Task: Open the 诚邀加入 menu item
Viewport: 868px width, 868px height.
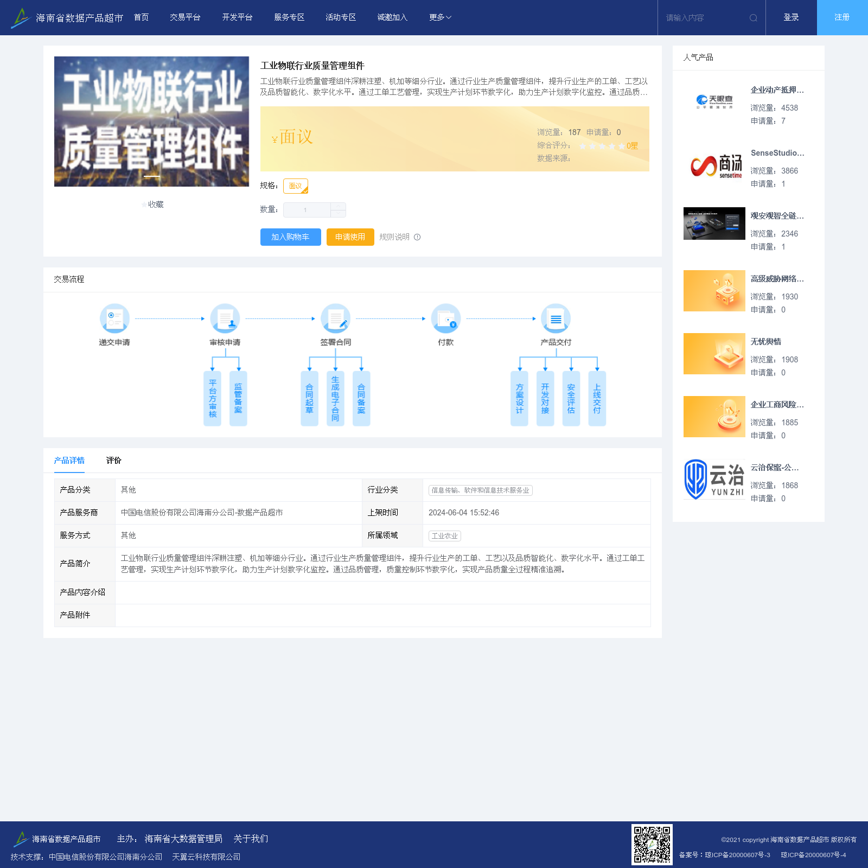Action: [392, 17]
